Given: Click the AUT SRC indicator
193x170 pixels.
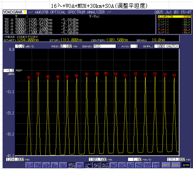Looking at the screenshot, I should (114, 165).
